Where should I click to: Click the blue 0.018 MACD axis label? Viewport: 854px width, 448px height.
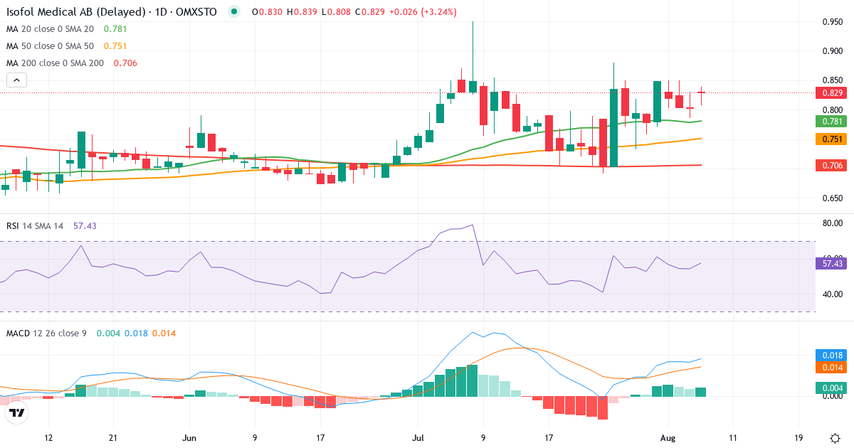tap(832, 355)
